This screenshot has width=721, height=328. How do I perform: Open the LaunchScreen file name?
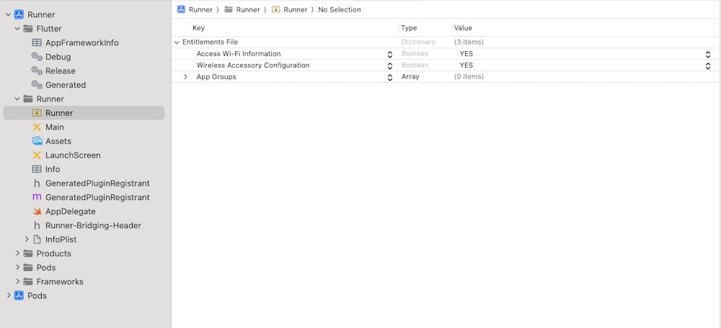coord(73,155)
